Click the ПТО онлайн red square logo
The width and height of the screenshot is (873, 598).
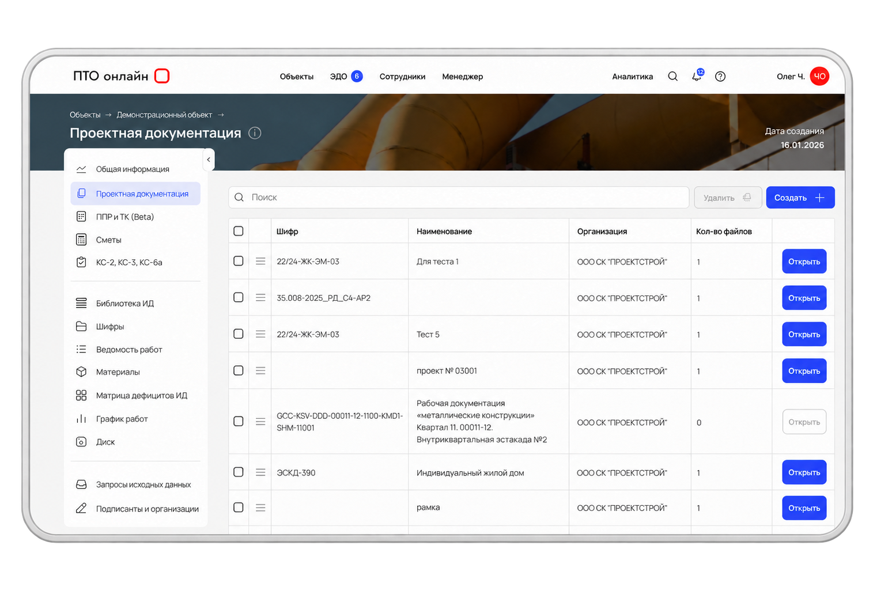pyautogui.click(x=162, y=76)
